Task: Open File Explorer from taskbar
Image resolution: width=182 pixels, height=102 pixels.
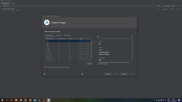Action: pyautogui.click(x=16, y=100)
